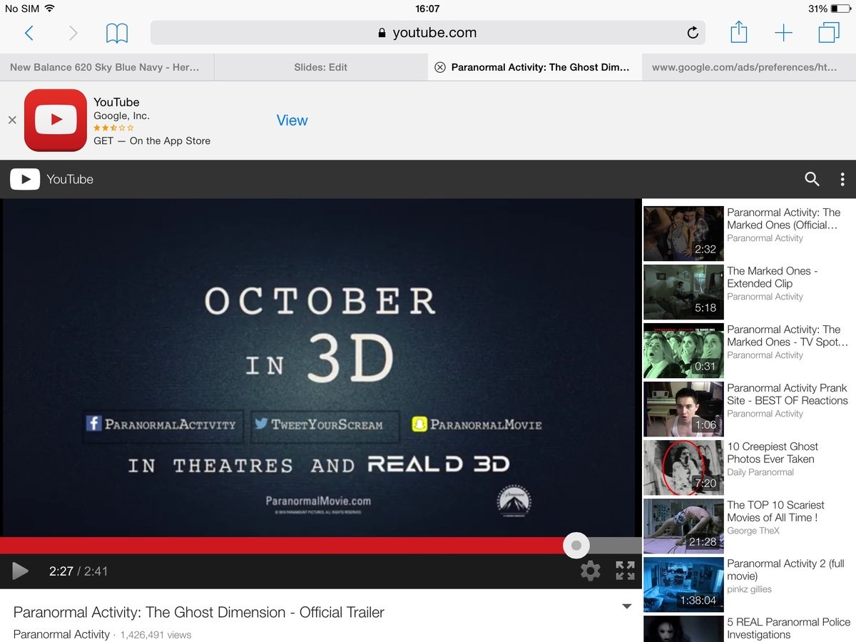Tap the Safari forward arrow
856x642 pixels.
(x=73, y=33)
